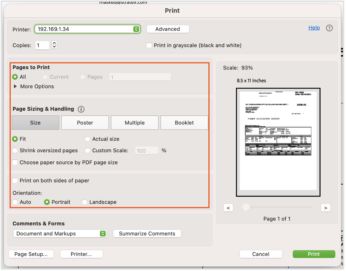Enable Choose paper source by PDF page size

(15, 162)
